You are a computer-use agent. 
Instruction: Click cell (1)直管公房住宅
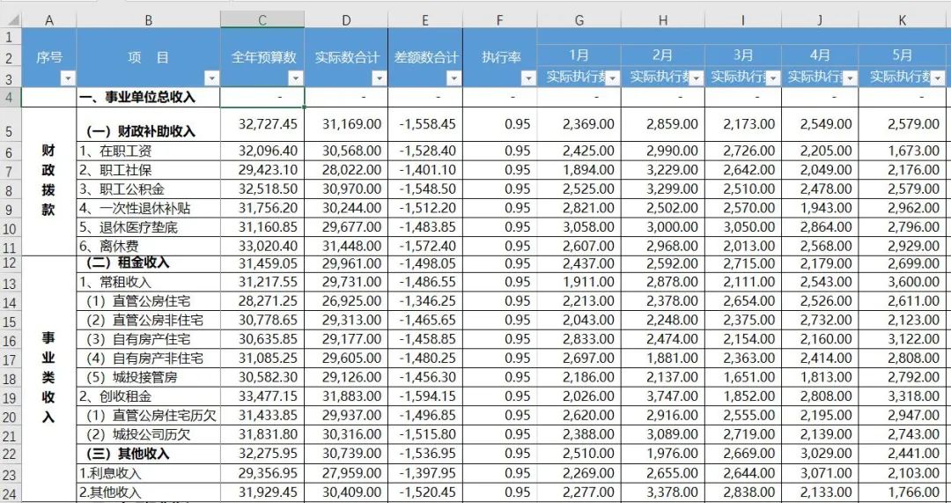click(149, 301)
